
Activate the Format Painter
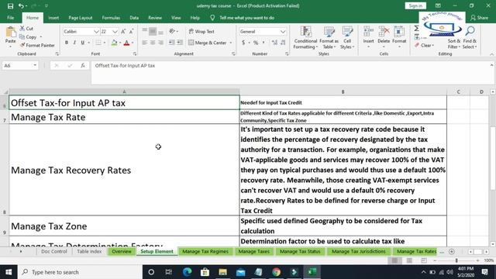tap(37, 45)
